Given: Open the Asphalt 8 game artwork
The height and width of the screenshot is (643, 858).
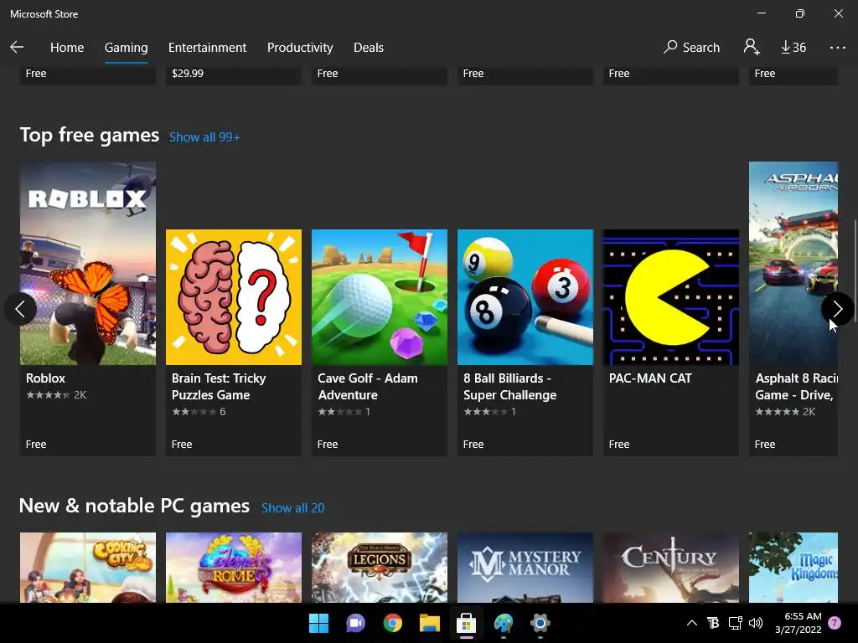Looking at the screenshot, I should pos(793,263).
